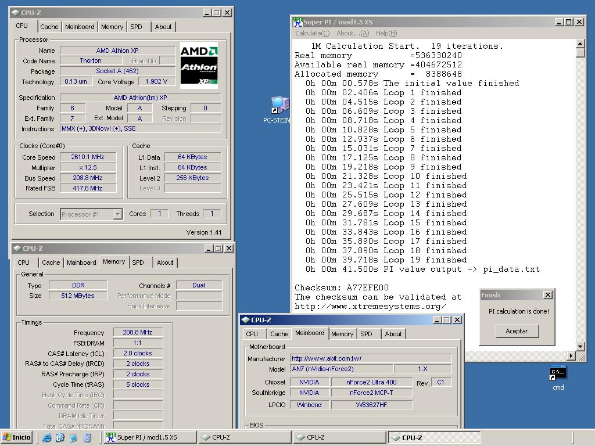The image size is (595, 446).
Task: Click the Channels # Dual field
Action: pos(199,285)
